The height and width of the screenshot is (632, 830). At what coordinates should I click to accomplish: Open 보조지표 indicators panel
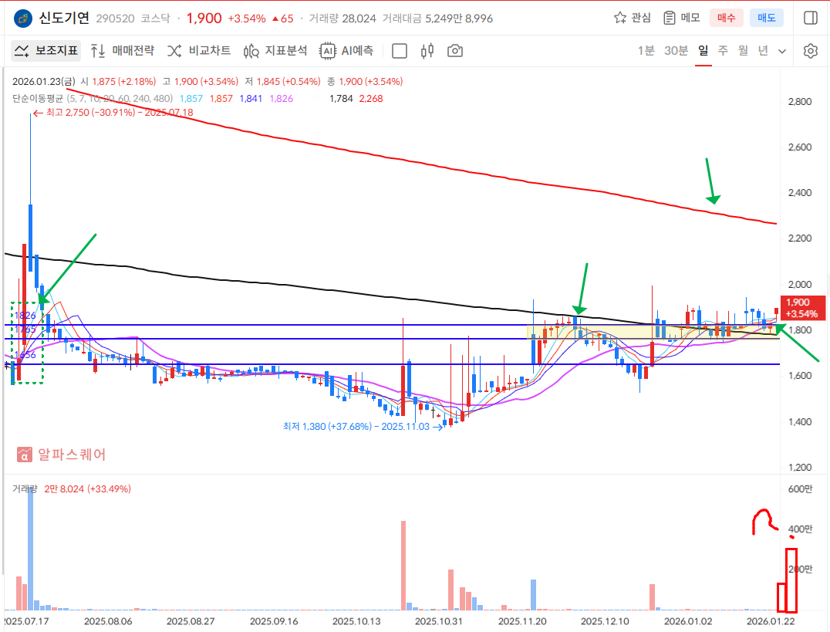click(46, 51)
